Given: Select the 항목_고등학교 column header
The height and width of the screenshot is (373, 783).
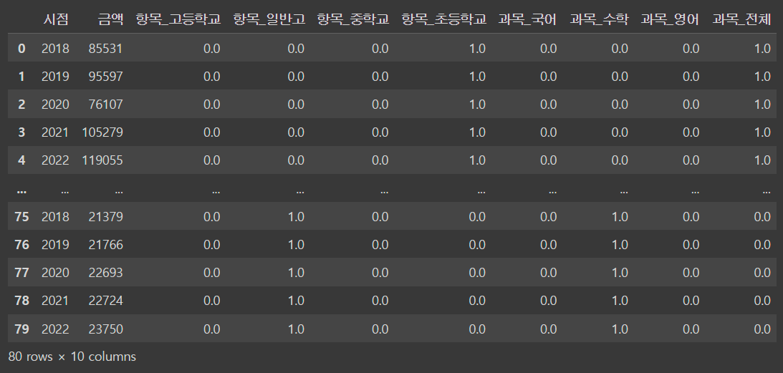Looking at the screenshot, I should point(178,19).
